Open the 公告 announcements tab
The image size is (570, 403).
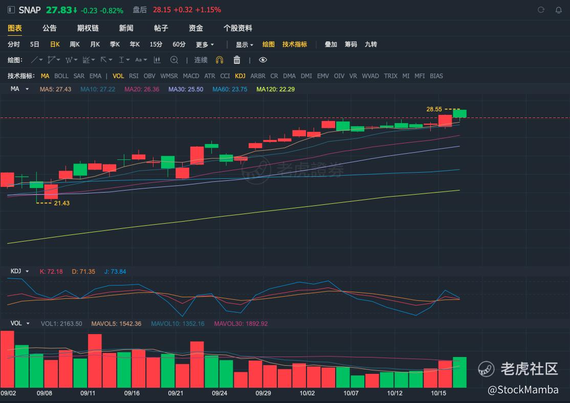50,28
